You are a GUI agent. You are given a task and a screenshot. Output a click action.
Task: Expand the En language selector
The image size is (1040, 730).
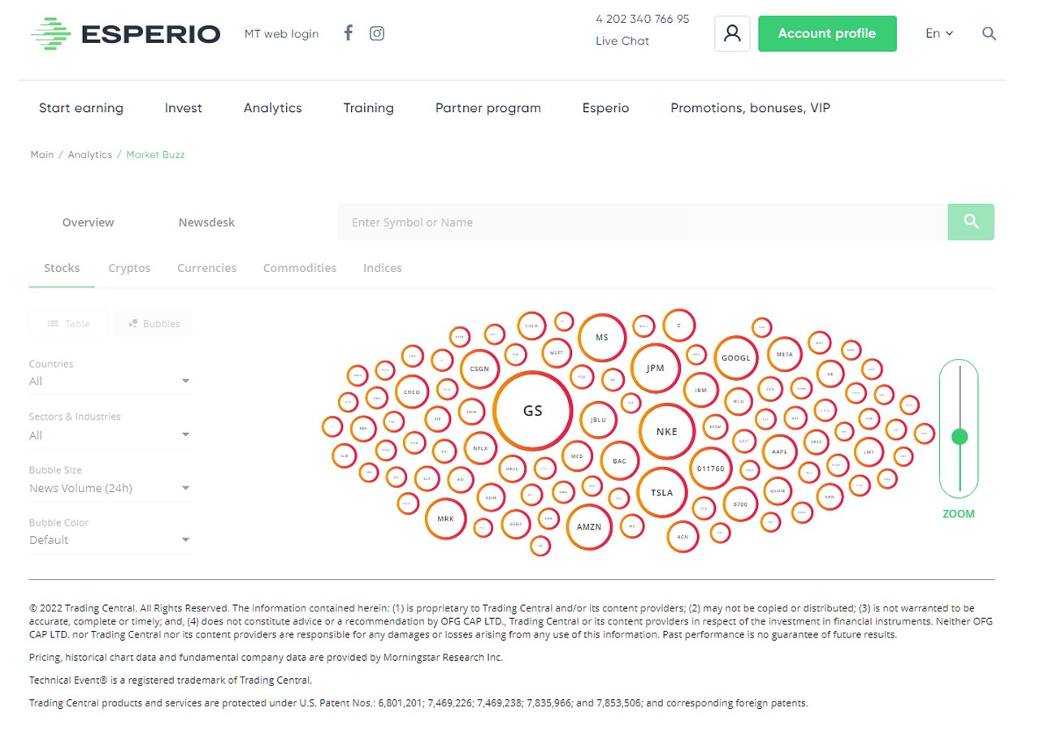938,33
